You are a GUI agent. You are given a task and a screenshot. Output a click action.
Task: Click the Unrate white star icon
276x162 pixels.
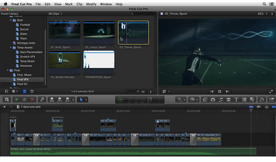[24, 100]
